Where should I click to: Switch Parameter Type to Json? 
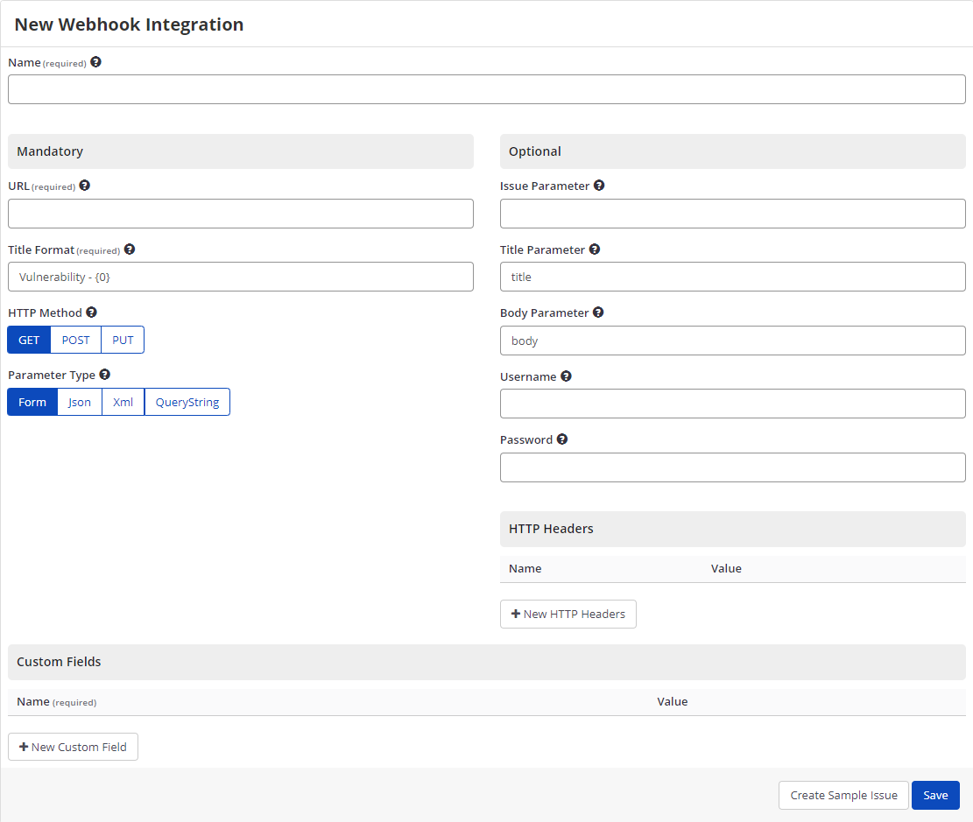[79, 402]
